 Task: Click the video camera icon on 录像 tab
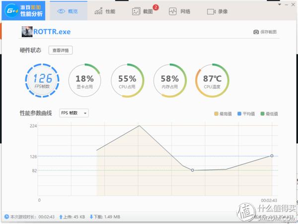(211, 11)
